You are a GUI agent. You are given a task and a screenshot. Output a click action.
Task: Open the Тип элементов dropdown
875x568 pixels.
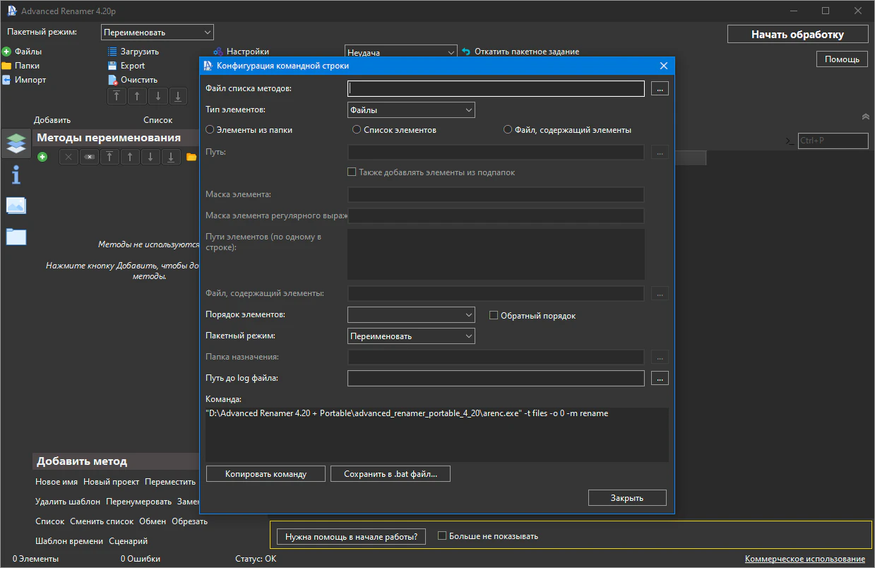coord(411,110)
